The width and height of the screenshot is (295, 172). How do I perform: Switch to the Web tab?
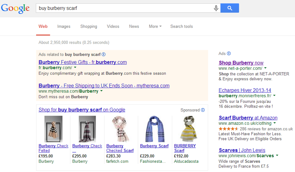[43, 27]
